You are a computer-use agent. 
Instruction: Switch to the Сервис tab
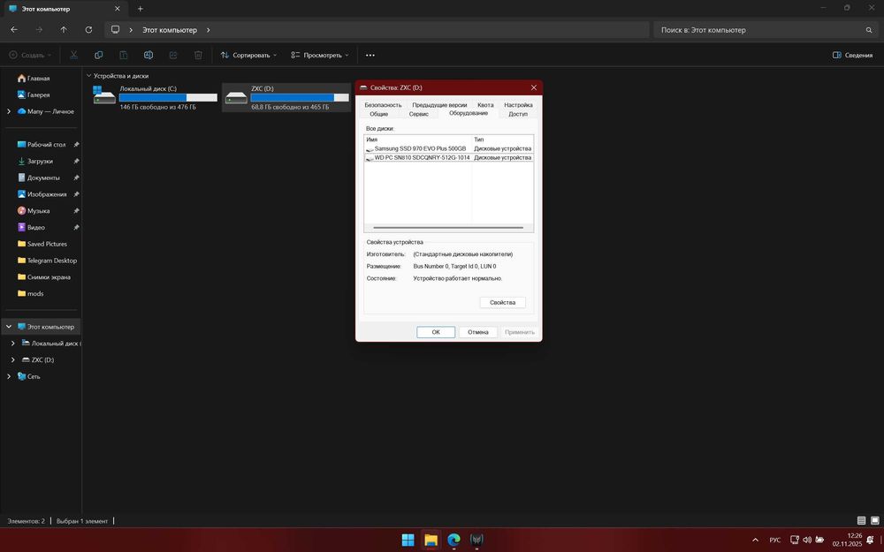[419, 114]
